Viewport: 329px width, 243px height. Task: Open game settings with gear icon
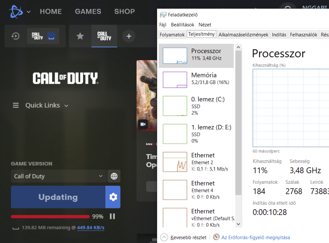[113, 197]
